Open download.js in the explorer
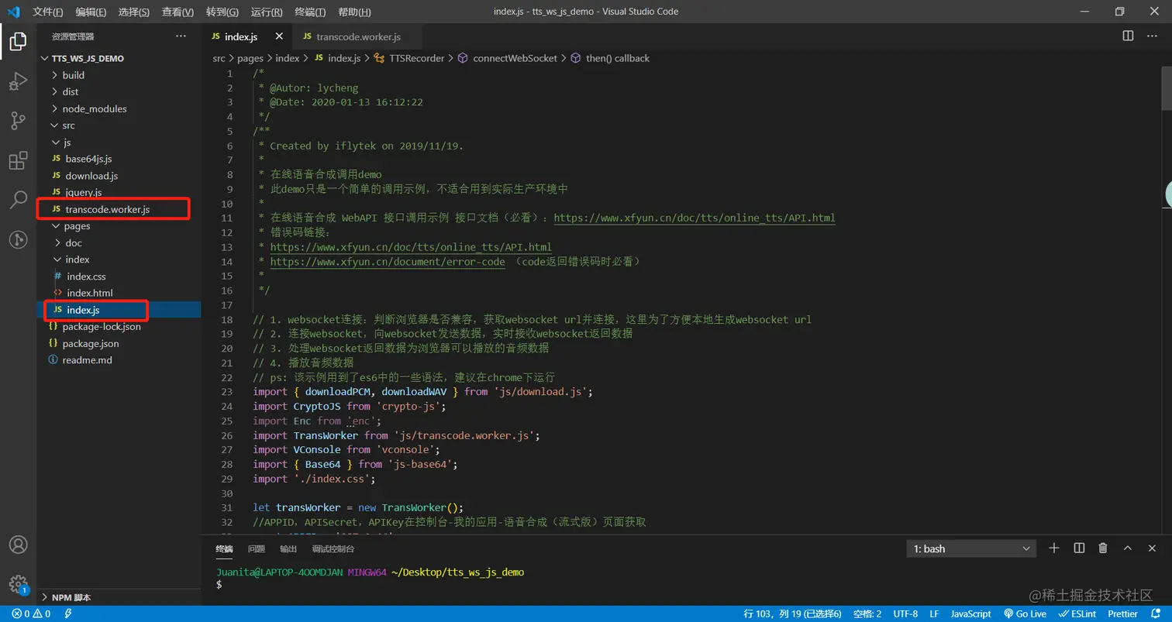Screen dimensions: 1172x622 point(91,176)
